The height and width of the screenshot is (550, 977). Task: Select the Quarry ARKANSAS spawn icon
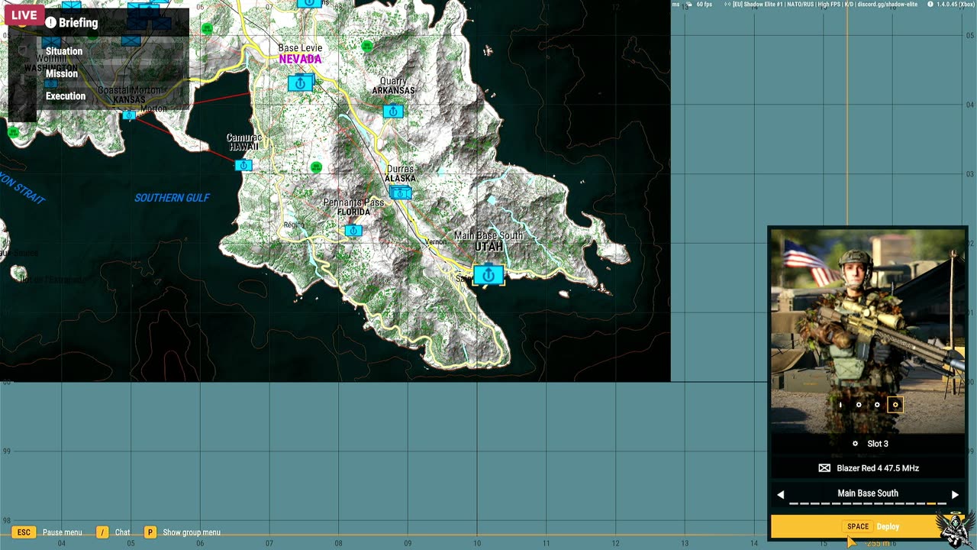pos(393,112)
